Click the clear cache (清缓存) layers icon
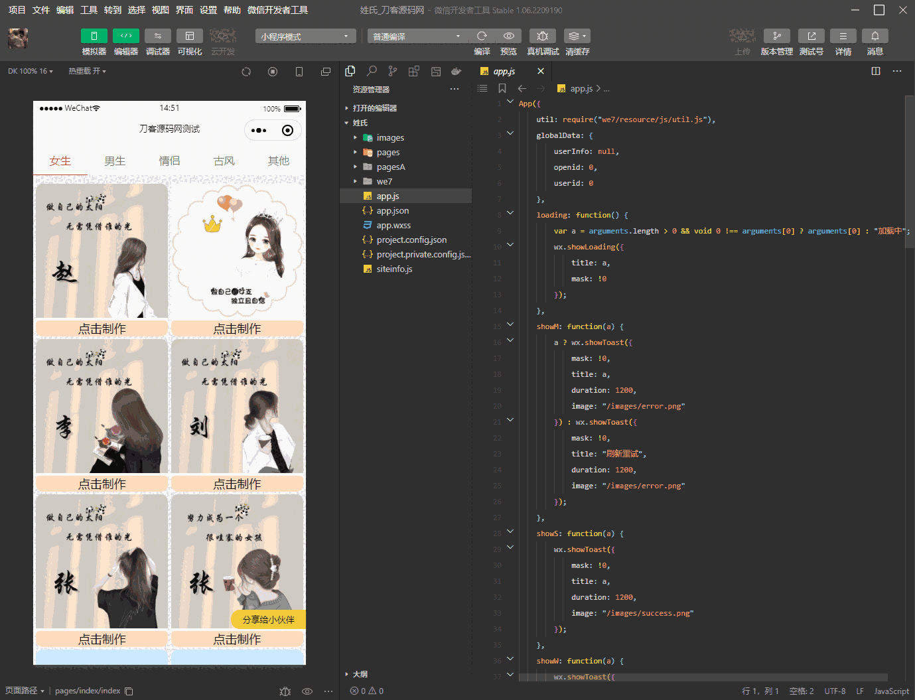 pyautogui.click(x=576, y=36)
